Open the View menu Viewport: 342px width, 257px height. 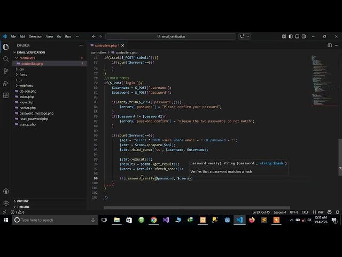[x=50, y=36]
